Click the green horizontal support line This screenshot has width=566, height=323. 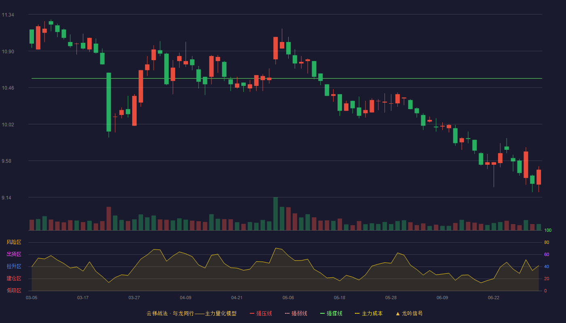click(x=287, y=78)
